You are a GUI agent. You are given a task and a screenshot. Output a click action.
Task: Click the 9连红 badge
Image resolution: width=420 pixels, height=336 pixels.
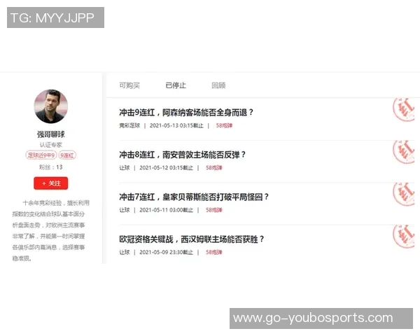click(67, 155)
